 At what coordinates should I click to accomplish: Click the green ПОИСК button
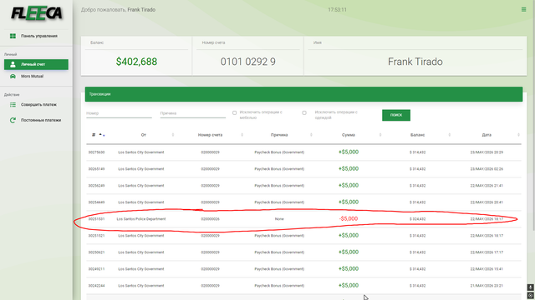[396, 115]
